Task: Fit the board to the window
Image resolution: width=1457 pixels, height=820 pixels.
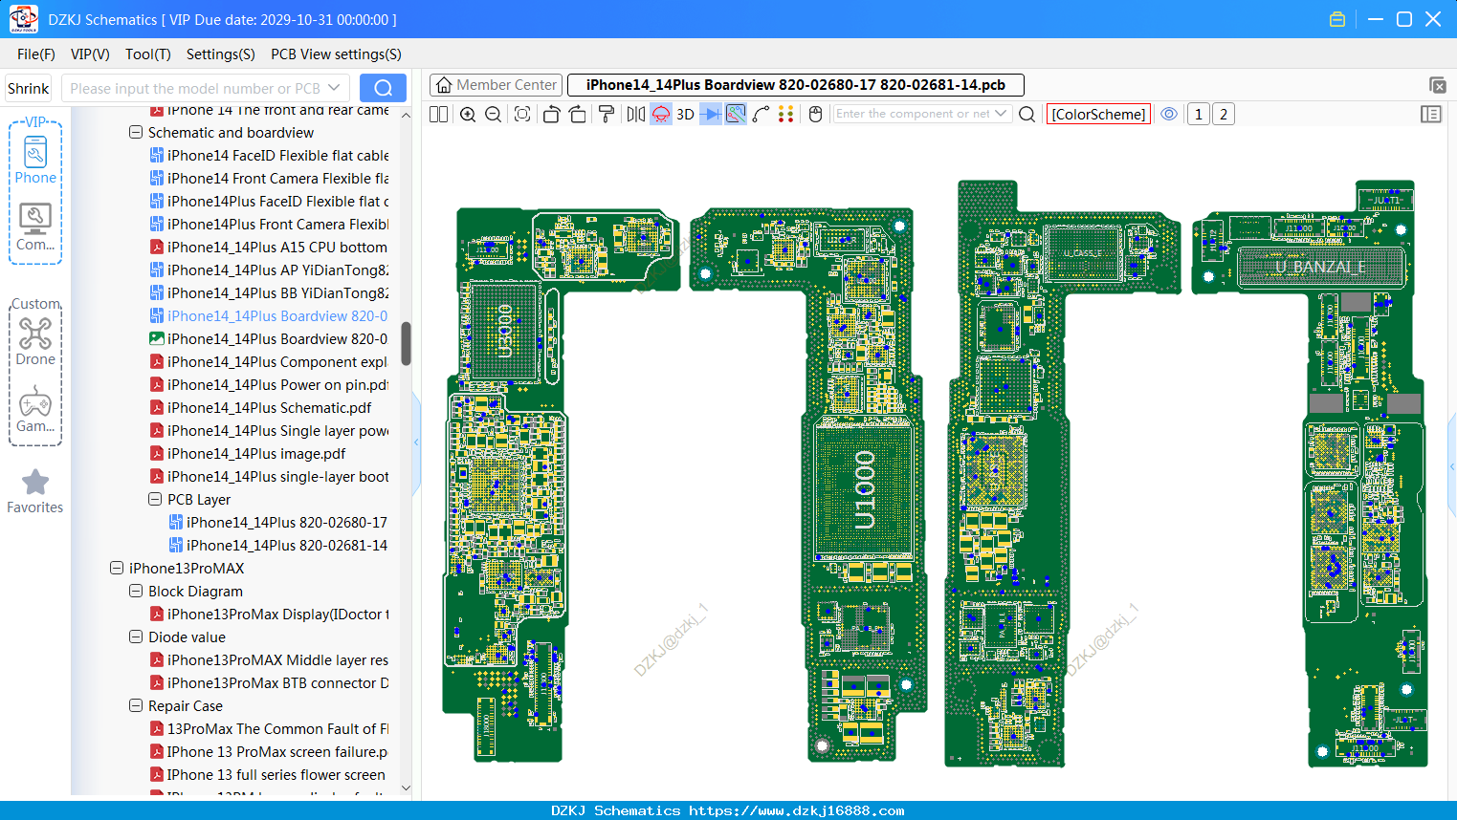Action: tap(522, 114)
